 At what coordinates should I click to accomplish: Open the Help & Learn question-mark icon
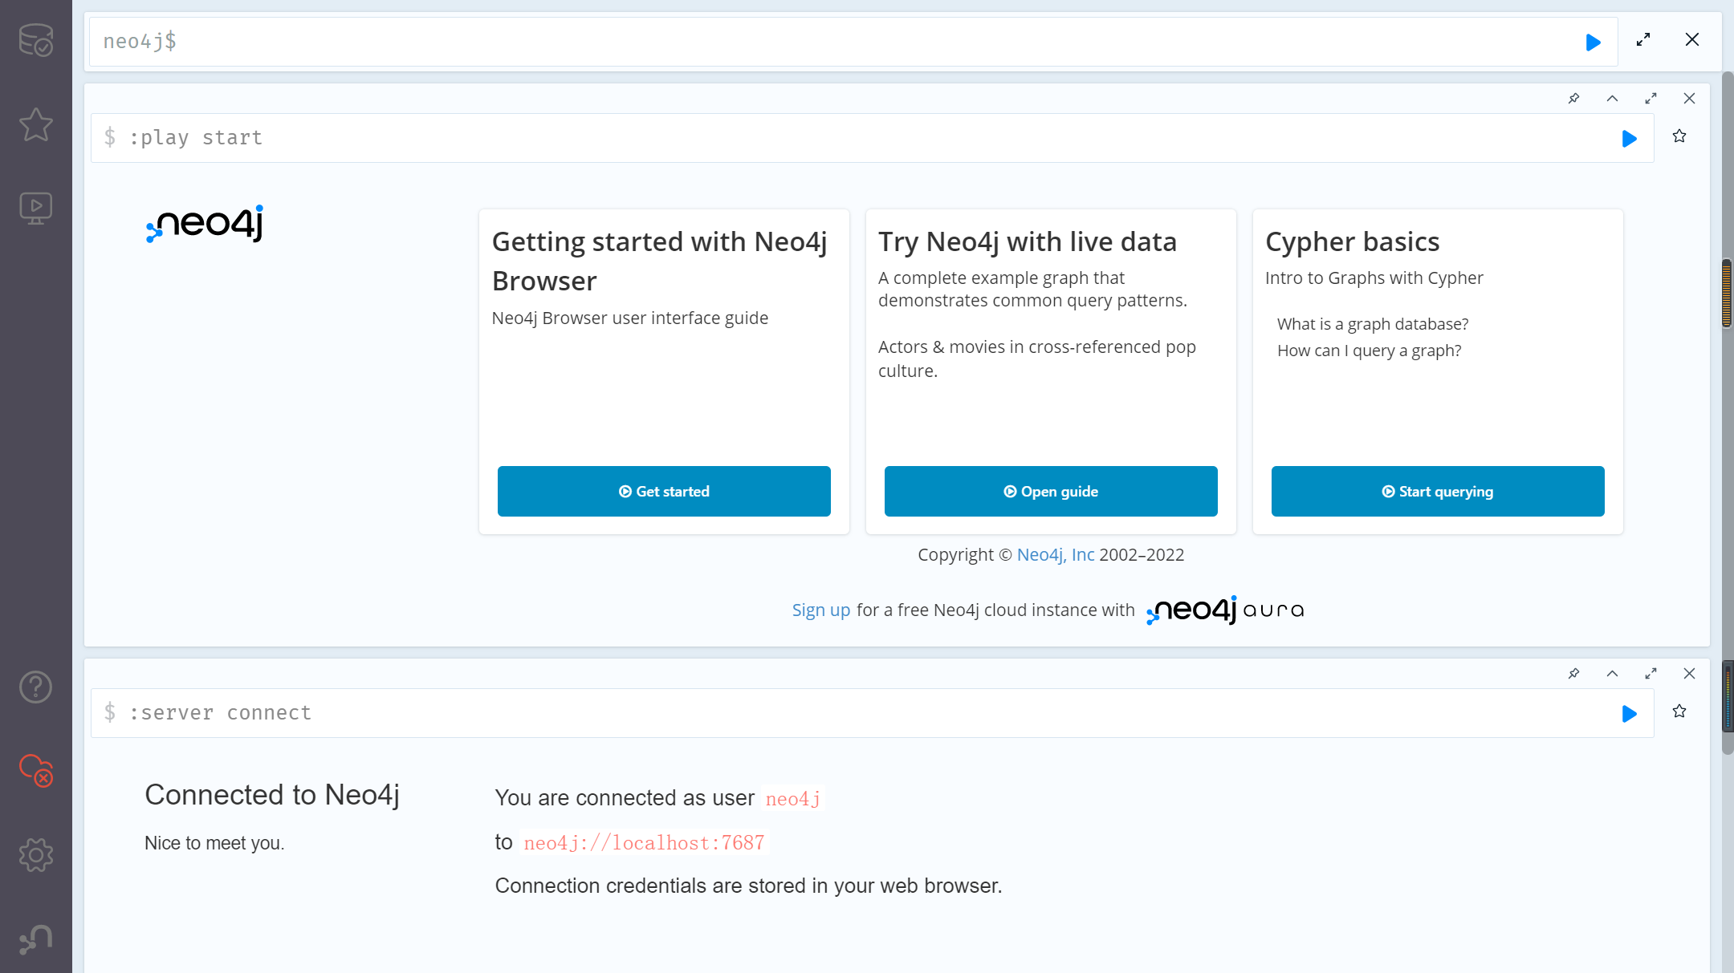click(x=36, y=687)
